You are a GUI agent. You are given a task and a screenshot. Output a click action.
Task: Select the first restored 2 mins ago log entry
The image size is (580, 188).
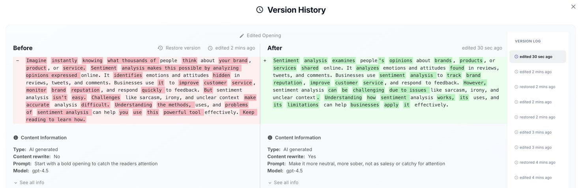[537, 87]
